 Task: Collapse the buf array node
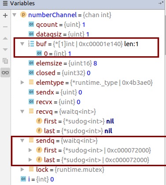click(x=22, y=44)
